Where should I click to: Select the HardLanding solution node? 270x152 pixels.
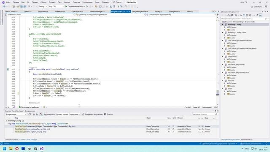pyautogui.click(x=240, y=22)
